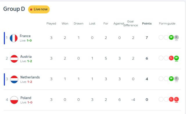Click France's green W form badge
186x114 pixels.
point(171,37)
